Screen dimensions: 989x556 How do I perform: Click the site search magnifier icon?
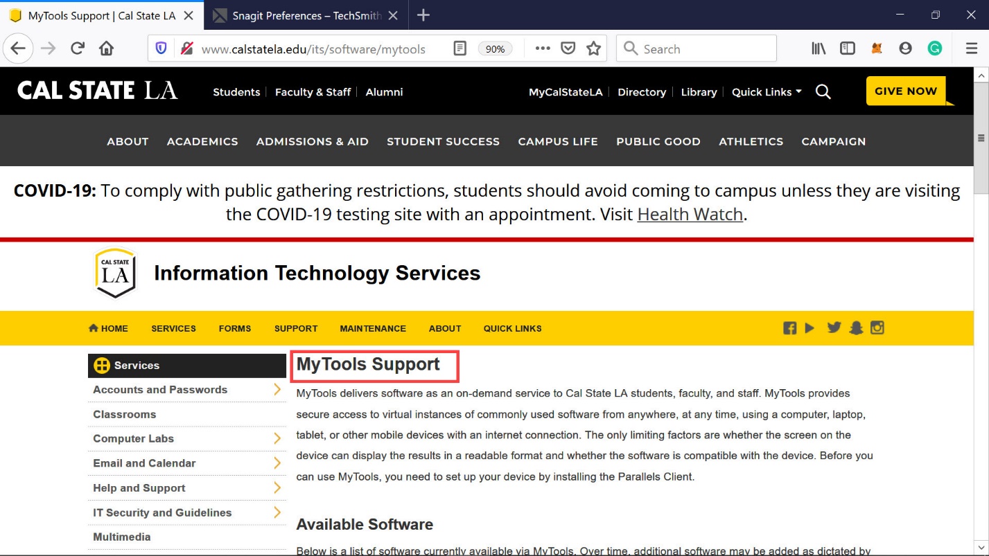coord(823,92)
